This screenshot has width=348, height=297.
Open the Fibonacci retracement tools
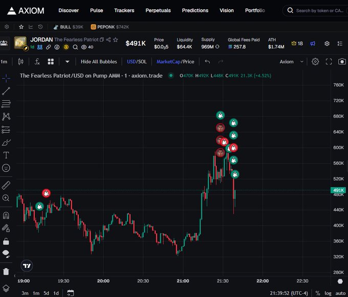6,104
